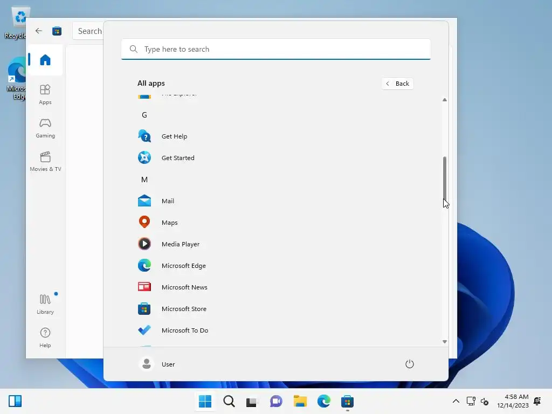Open Gaming section in Microsoft Store
Screen dimensions: 552x414
pos(45,128)
